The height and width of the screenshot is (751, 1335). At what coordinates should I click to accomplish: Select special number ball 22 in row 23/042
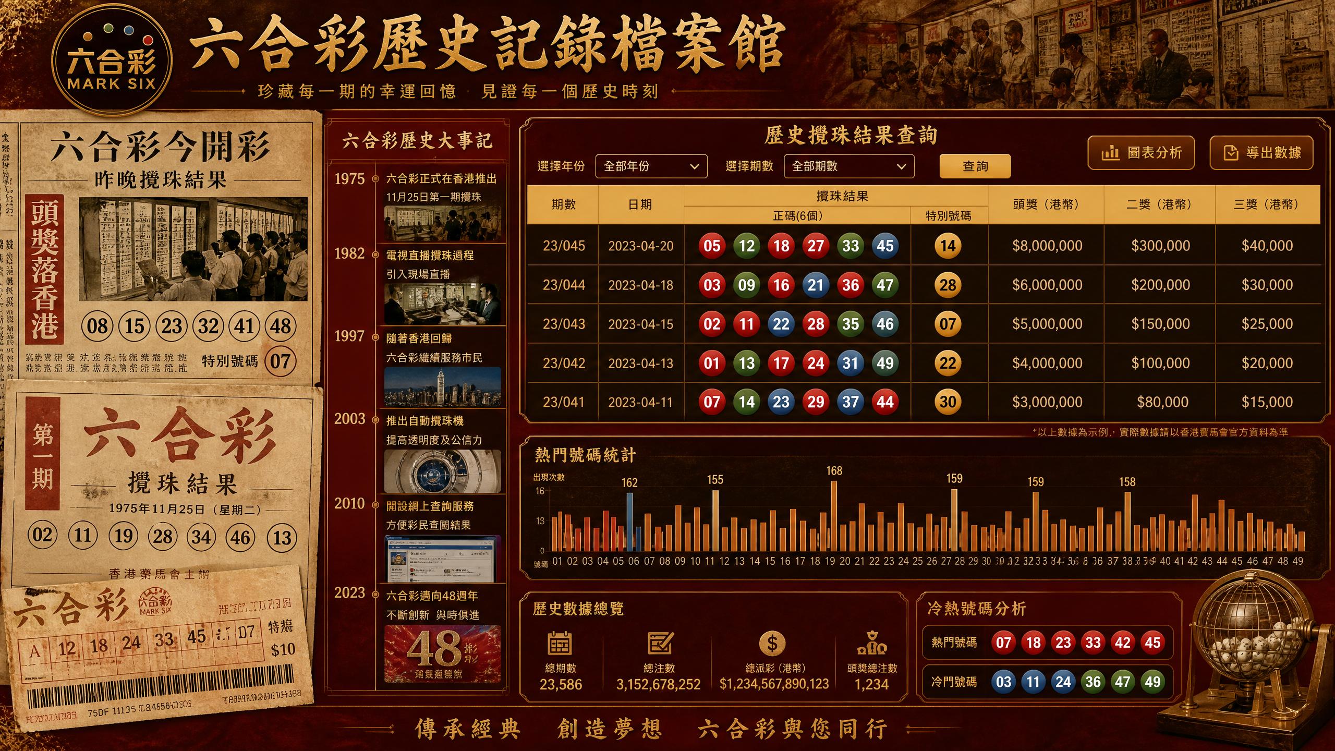point(948,363)
